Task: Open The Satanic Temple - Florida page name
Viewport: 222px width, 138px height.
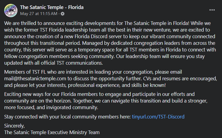Action: tap(52, 7)
